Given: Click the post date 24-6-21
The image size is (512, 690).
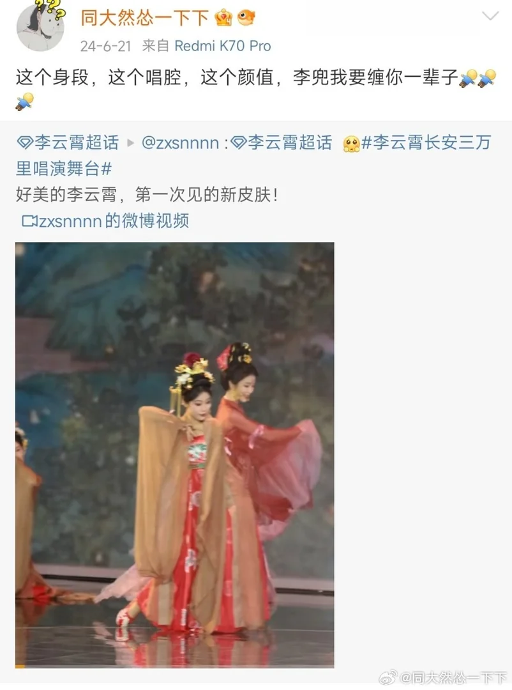Looking at the screenshot, I should pos(105,46).
